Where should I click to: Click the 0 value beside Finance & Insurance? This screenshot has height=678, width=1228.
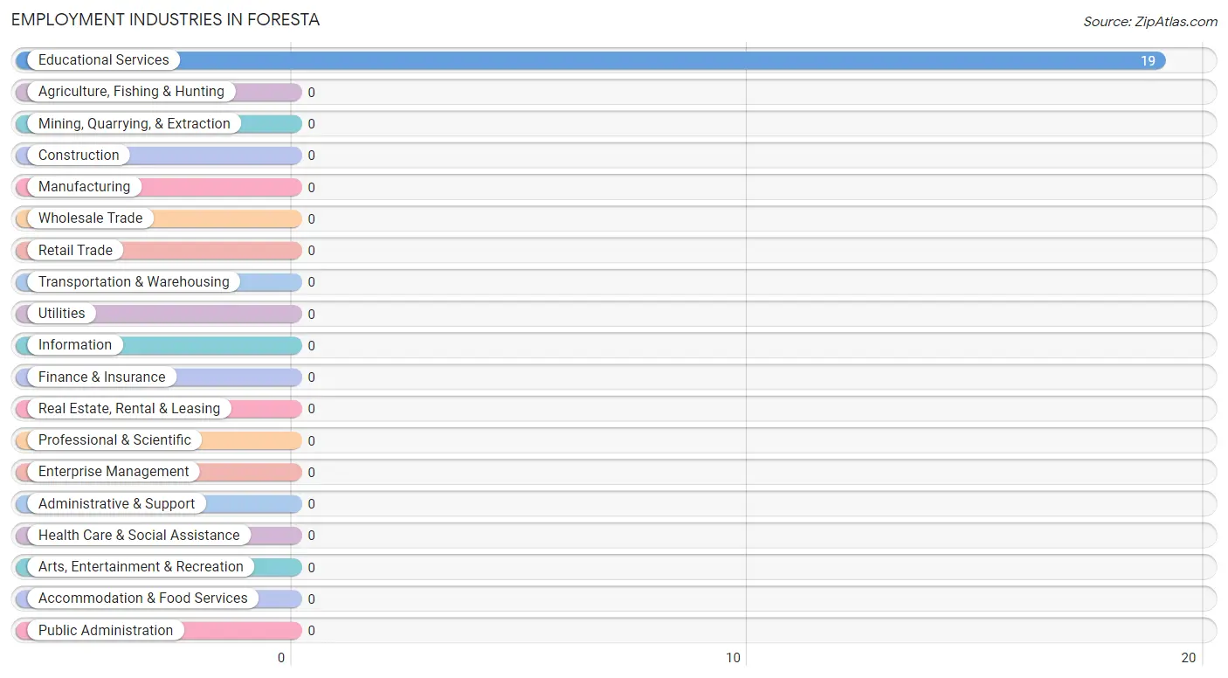(311, 377)
